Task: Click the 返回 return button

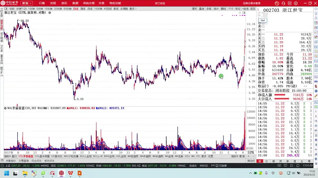Action: 253,9
